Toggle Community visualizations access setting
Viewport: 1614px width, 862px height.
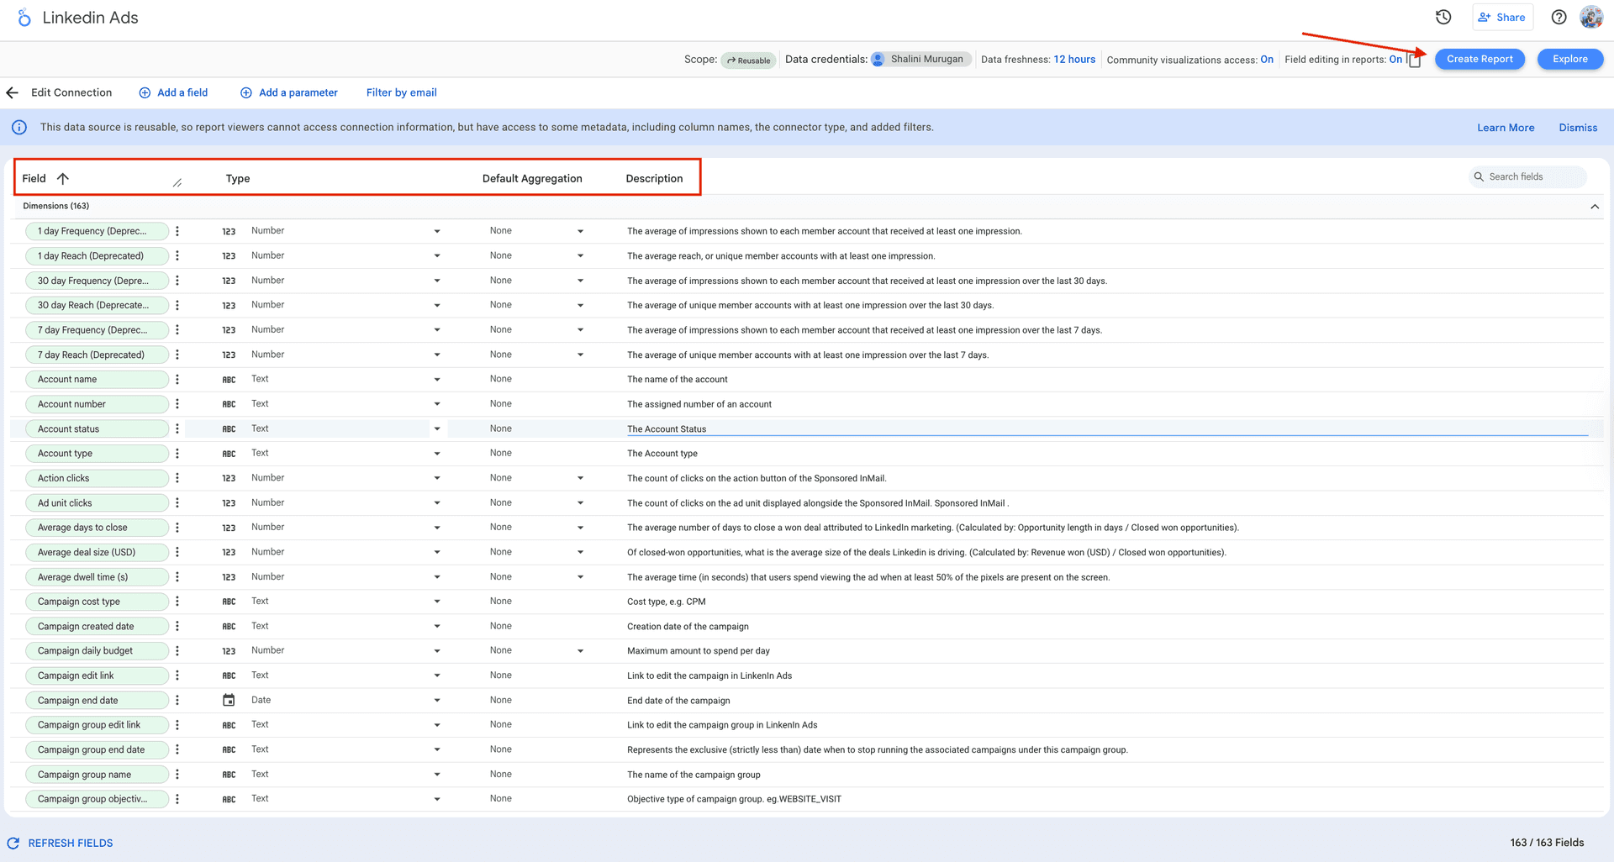pyautogui.click(x=1266, y=60)
